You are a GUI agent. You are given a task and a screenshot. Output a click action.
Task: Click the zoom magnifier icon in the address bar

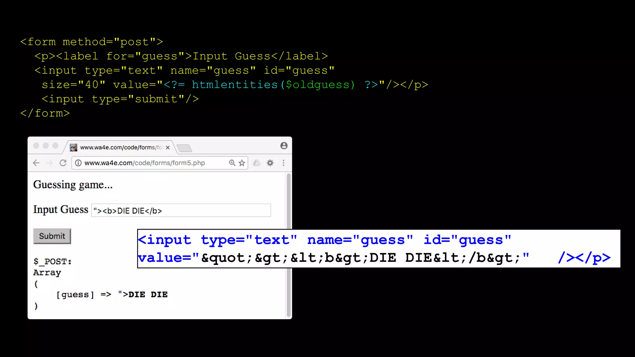pos(232,163)
